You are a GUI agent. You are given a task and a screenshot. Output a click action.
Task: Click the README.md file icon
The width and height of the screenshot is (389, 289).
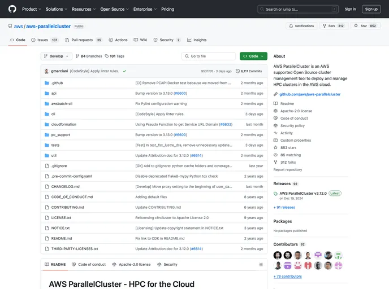pyautogui.click(x=46, y=238)
